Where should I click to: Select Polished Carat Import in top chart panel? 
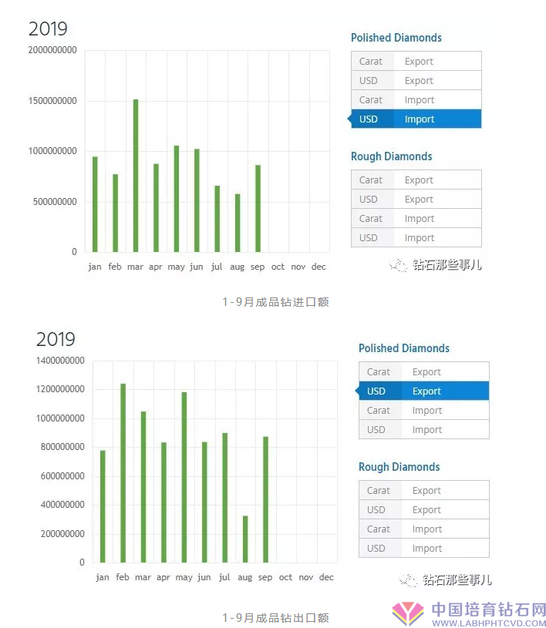click(416, 99)
